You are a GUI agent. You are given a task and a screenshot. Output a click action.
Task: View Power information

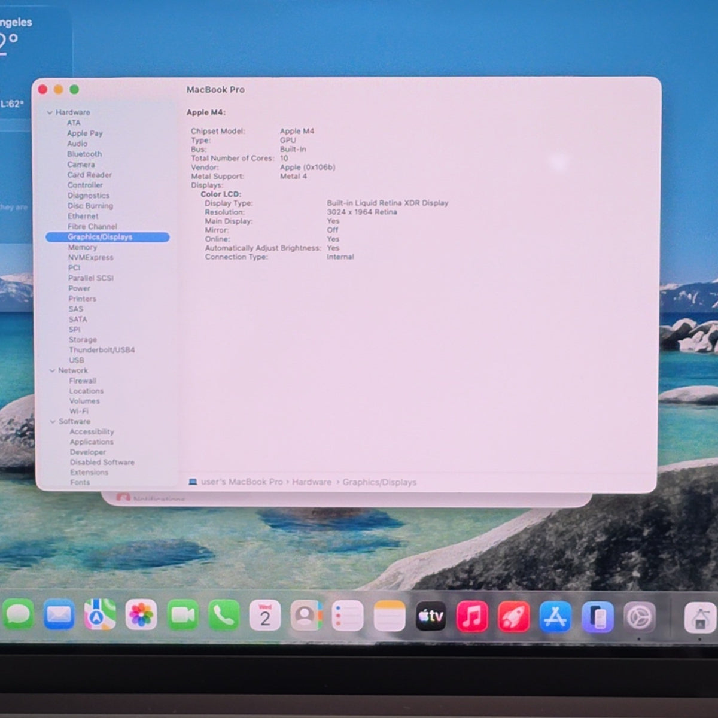pyautogui.click(x=79, y=288)
